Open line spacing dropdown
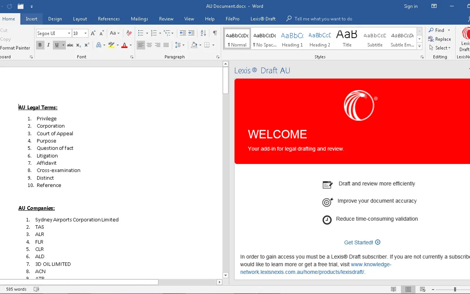Viewport: 470px width, 294px height. coord(179,45)
